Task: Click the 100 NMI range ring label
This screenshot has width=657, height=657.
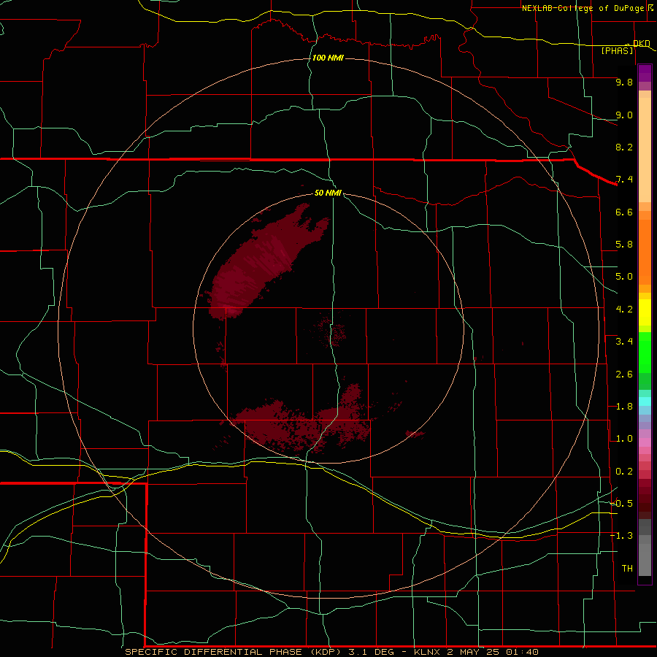Action: click(328, 58)
